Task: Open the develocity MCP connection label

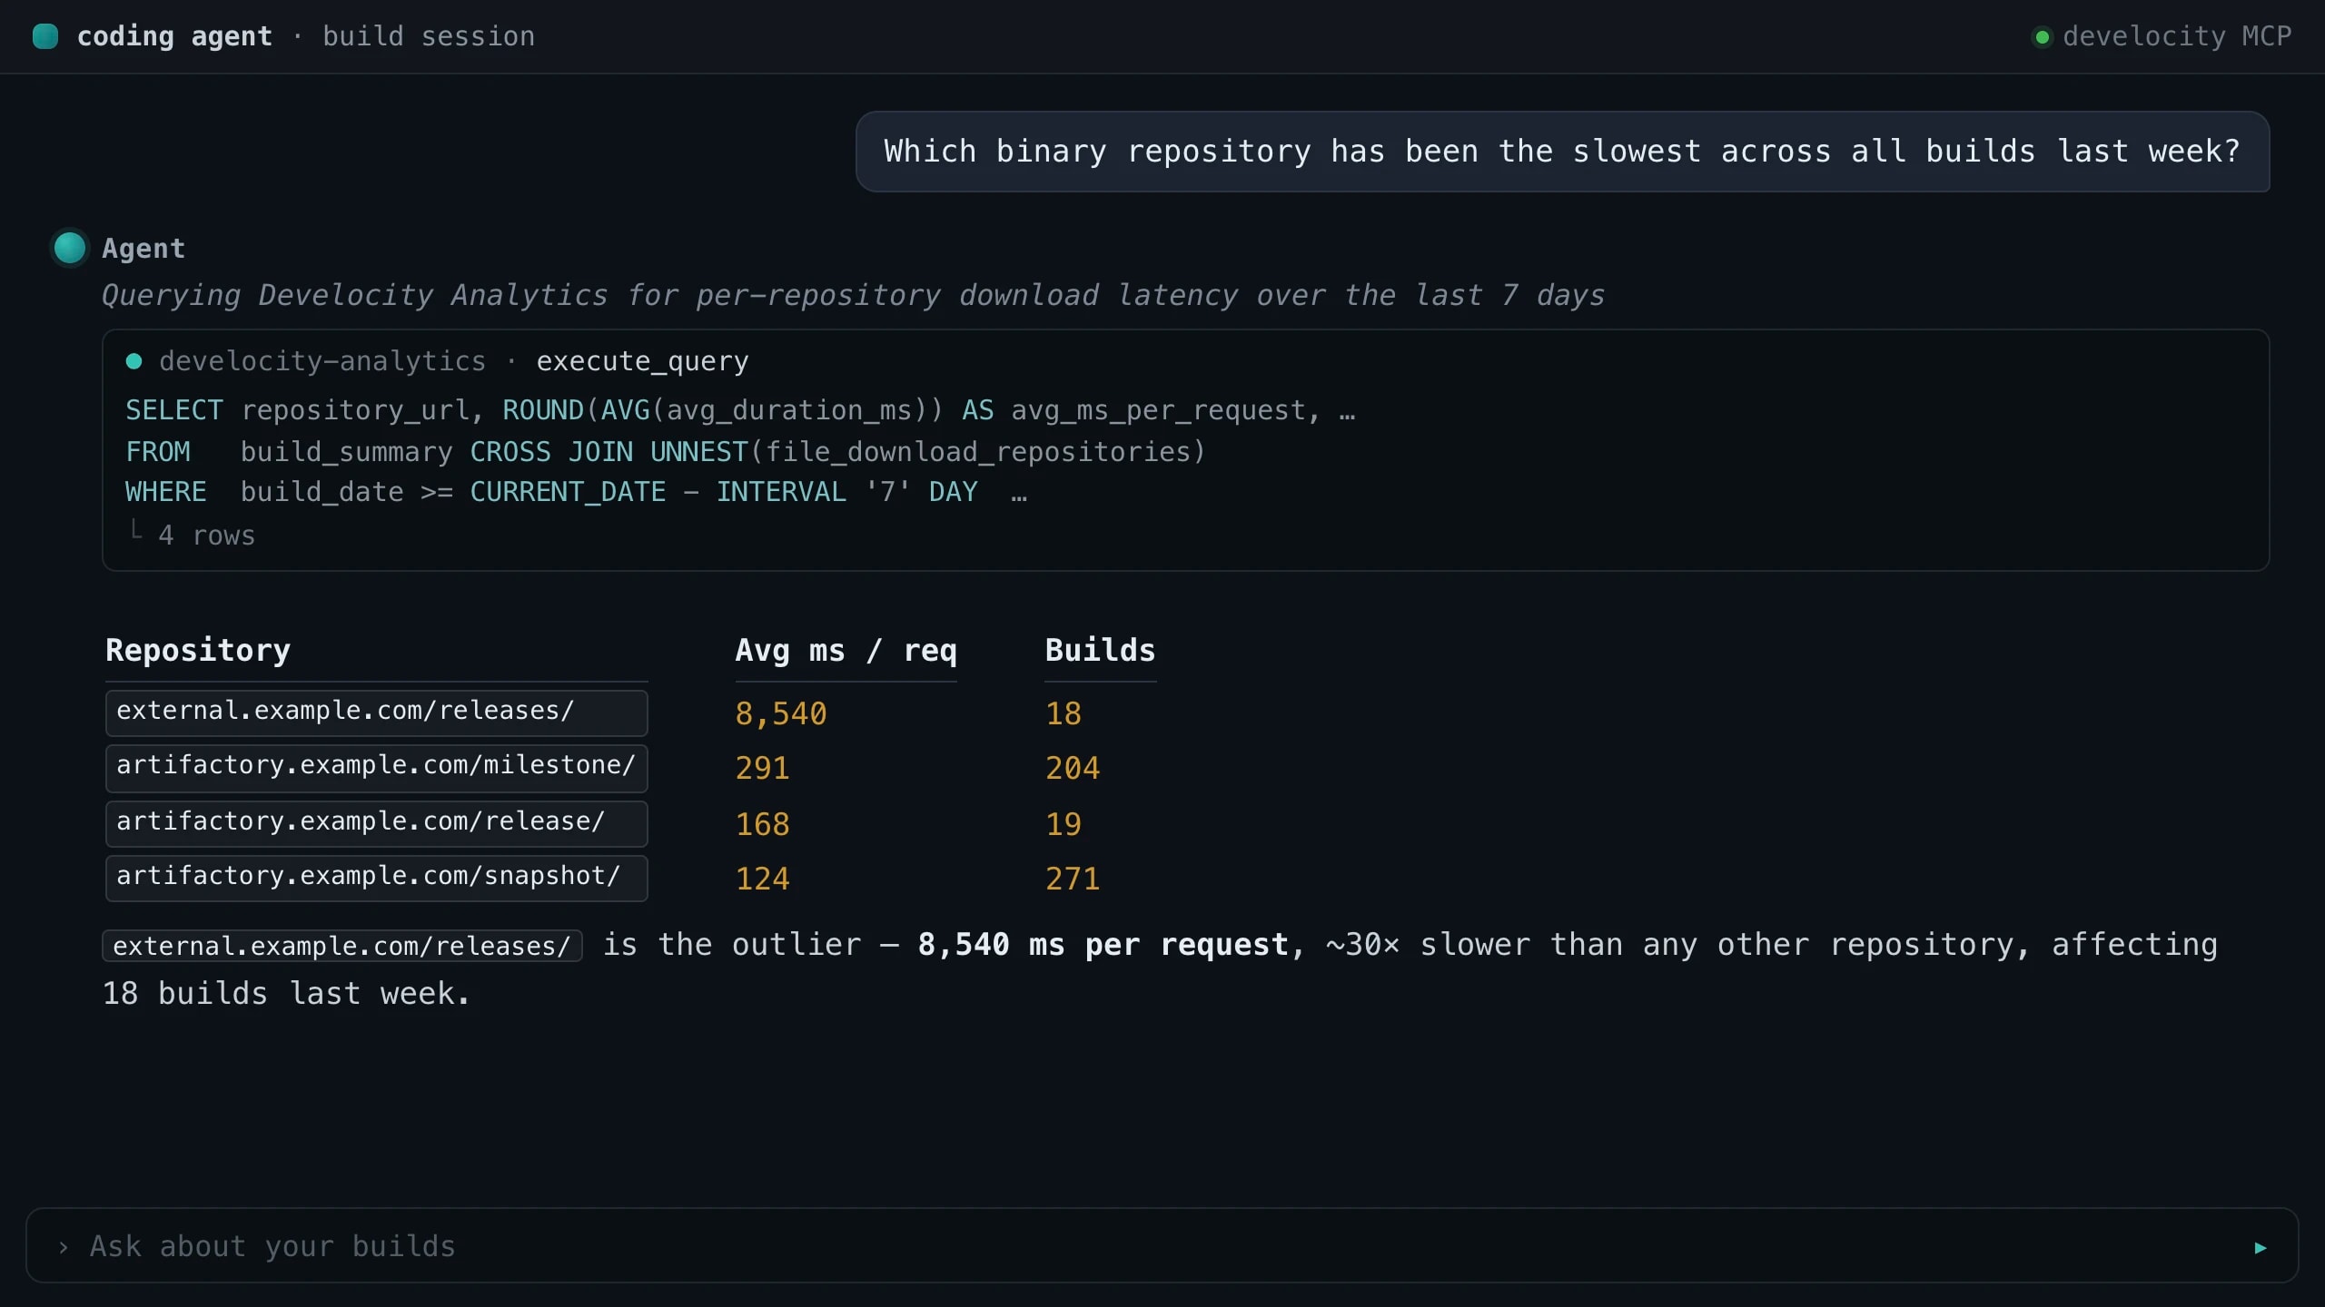Action: [x=2177, y=36]
